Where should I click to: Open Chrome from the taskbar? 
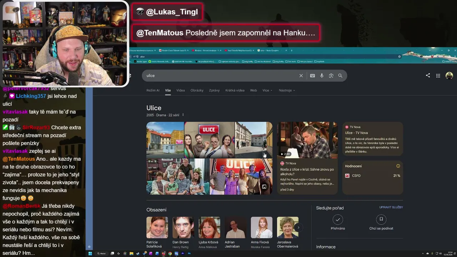(170, 253)
